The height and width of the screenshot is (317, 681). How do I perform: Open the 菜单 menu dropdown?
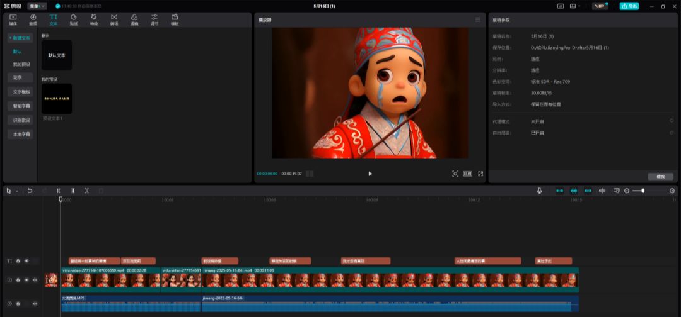(37, 6)
